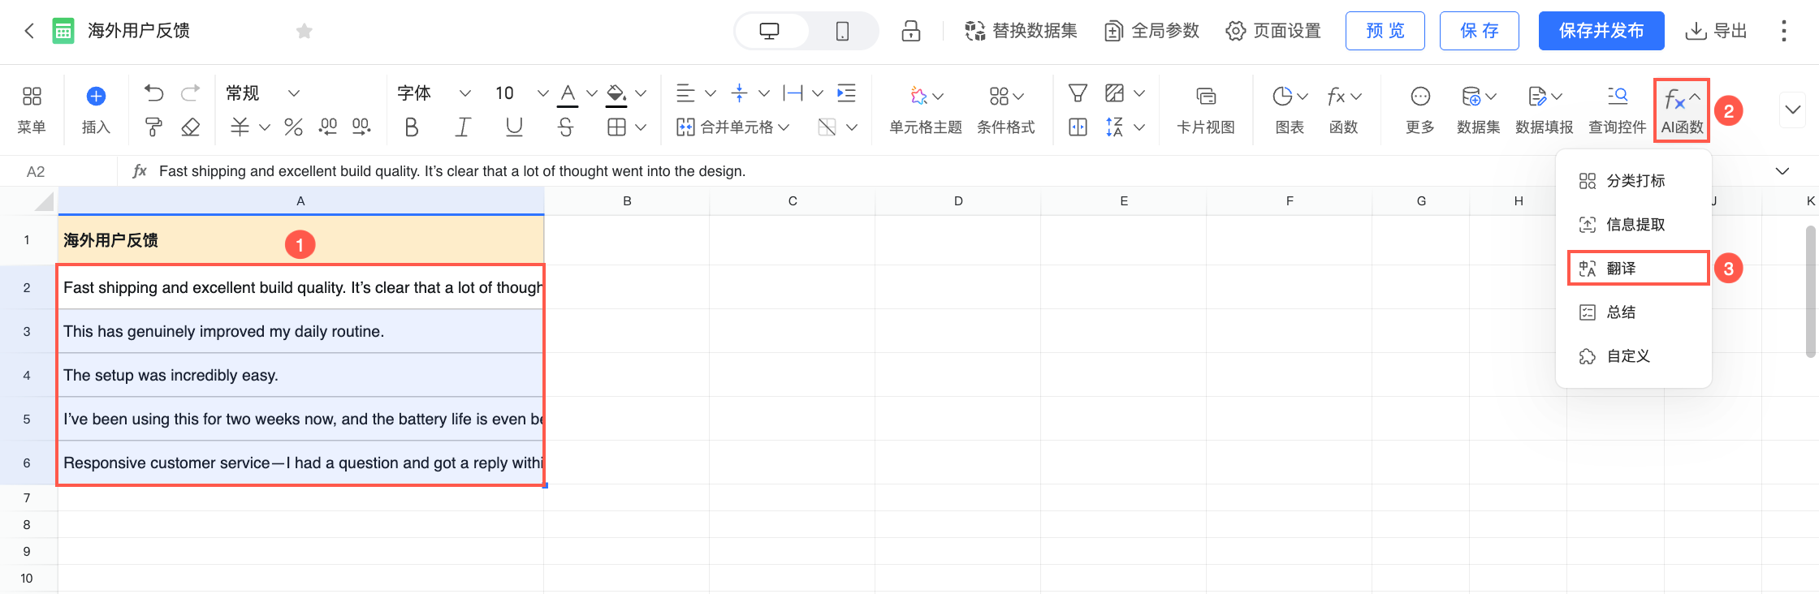Click the lock icon
The image size is (1819, 594).
[911, 31]
